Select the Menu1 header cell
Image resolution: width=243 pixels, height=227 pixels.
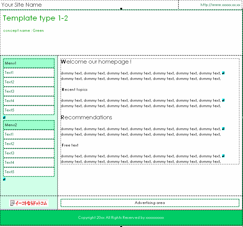pos(29,63)
